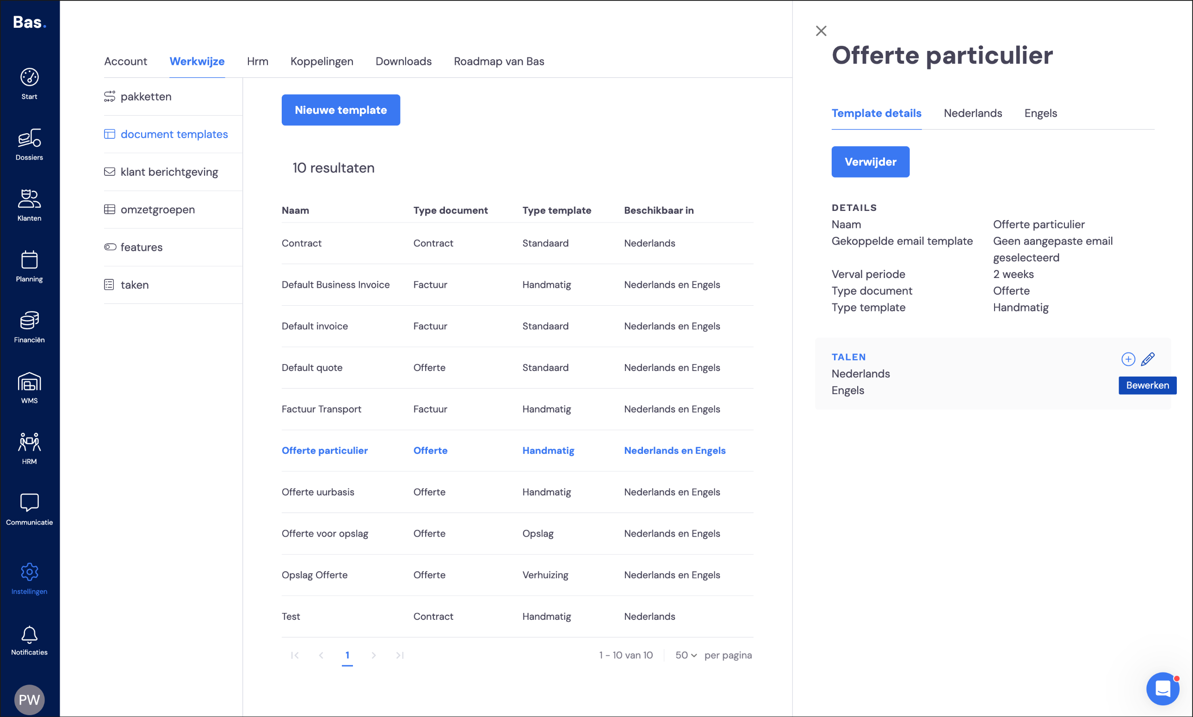This screenshot has height=717, width=1193.
Task: Open the Contract template row
Action: (x=517, y=243)
